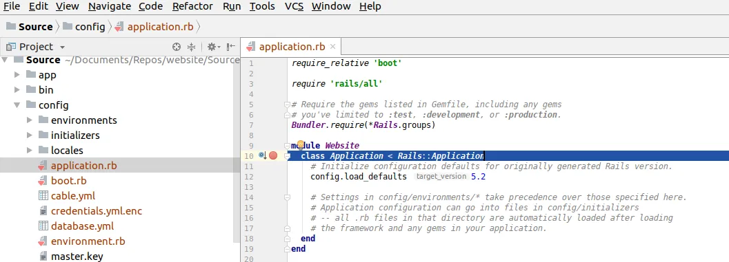Fold the comment block starting line 14
Viewport: 729px width, 262px height.
tap(288, 197)
